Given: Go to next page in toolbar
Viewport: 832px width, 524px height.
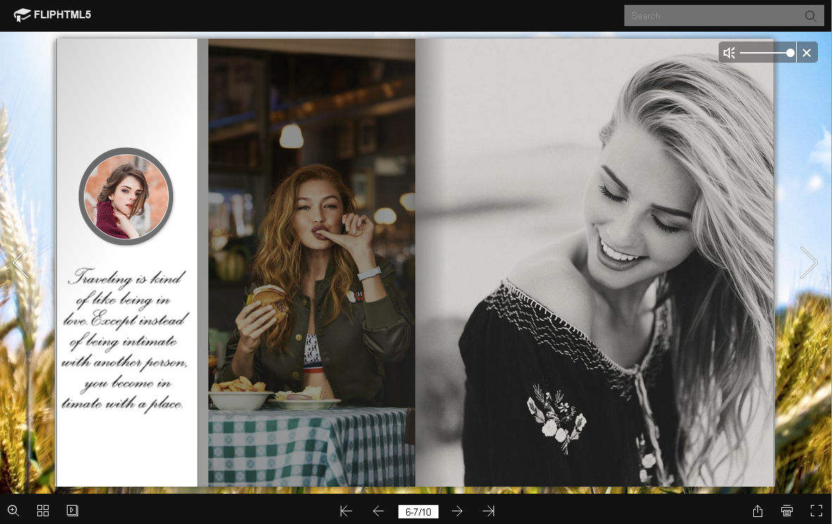Looking at the screenshot, I should click(458, 511).
